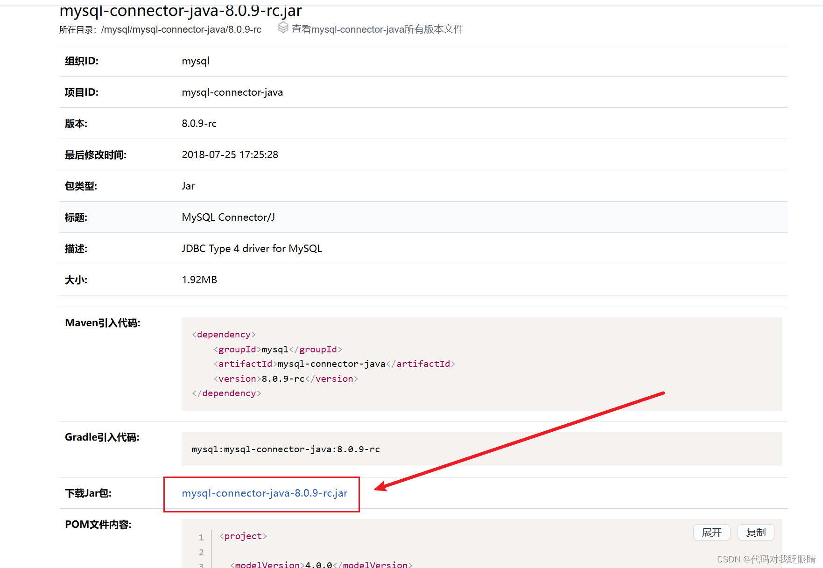Click the title value MySQL Connector/J
Screen dimensions: 823x568
pyautogui.click(x=228, y=217)
